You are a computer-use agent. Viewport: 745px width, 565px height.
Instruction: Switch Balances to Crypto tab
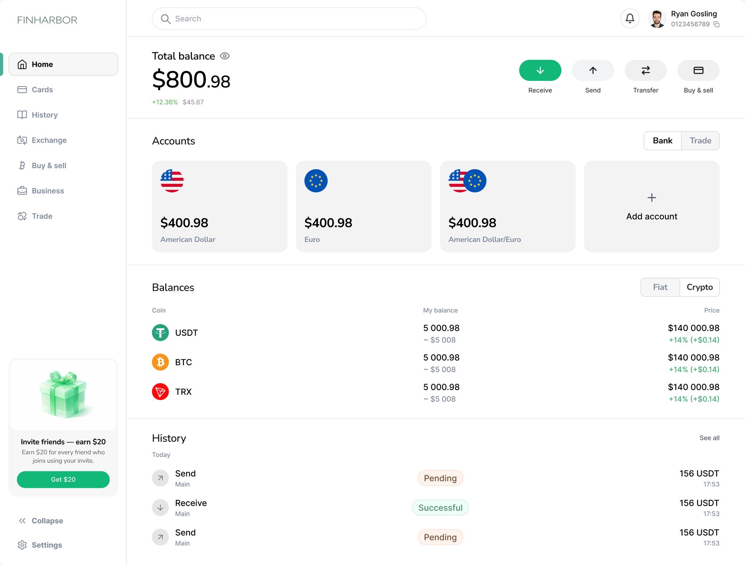pos(700,287)
